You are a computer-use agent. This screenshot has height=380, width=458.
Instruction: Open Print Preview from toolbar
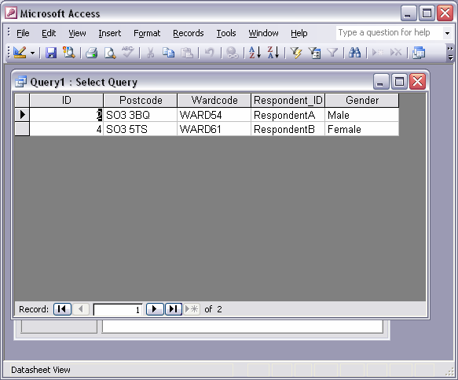(x=110, y=53)
